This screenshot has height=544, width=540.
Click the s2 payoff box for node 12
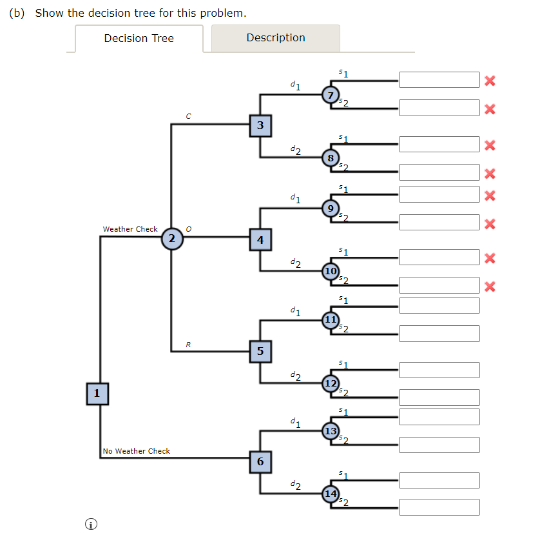[x=439, y=398]
